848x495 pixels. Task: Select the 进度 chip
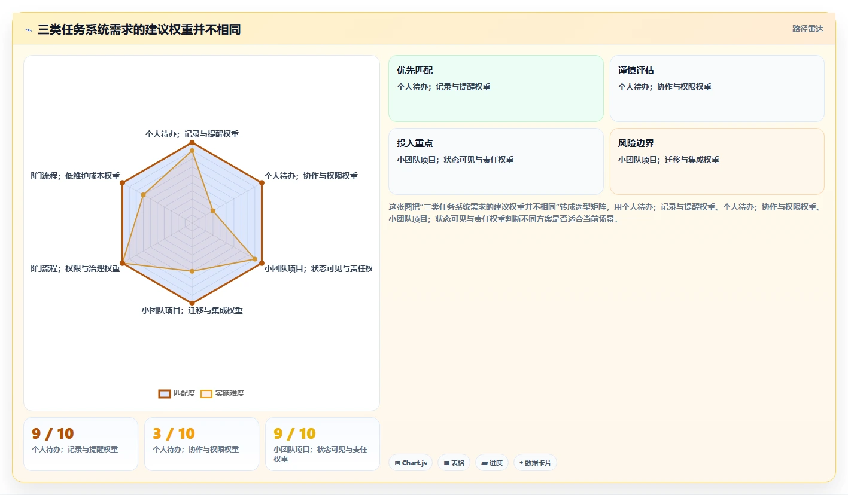(492, 463)
